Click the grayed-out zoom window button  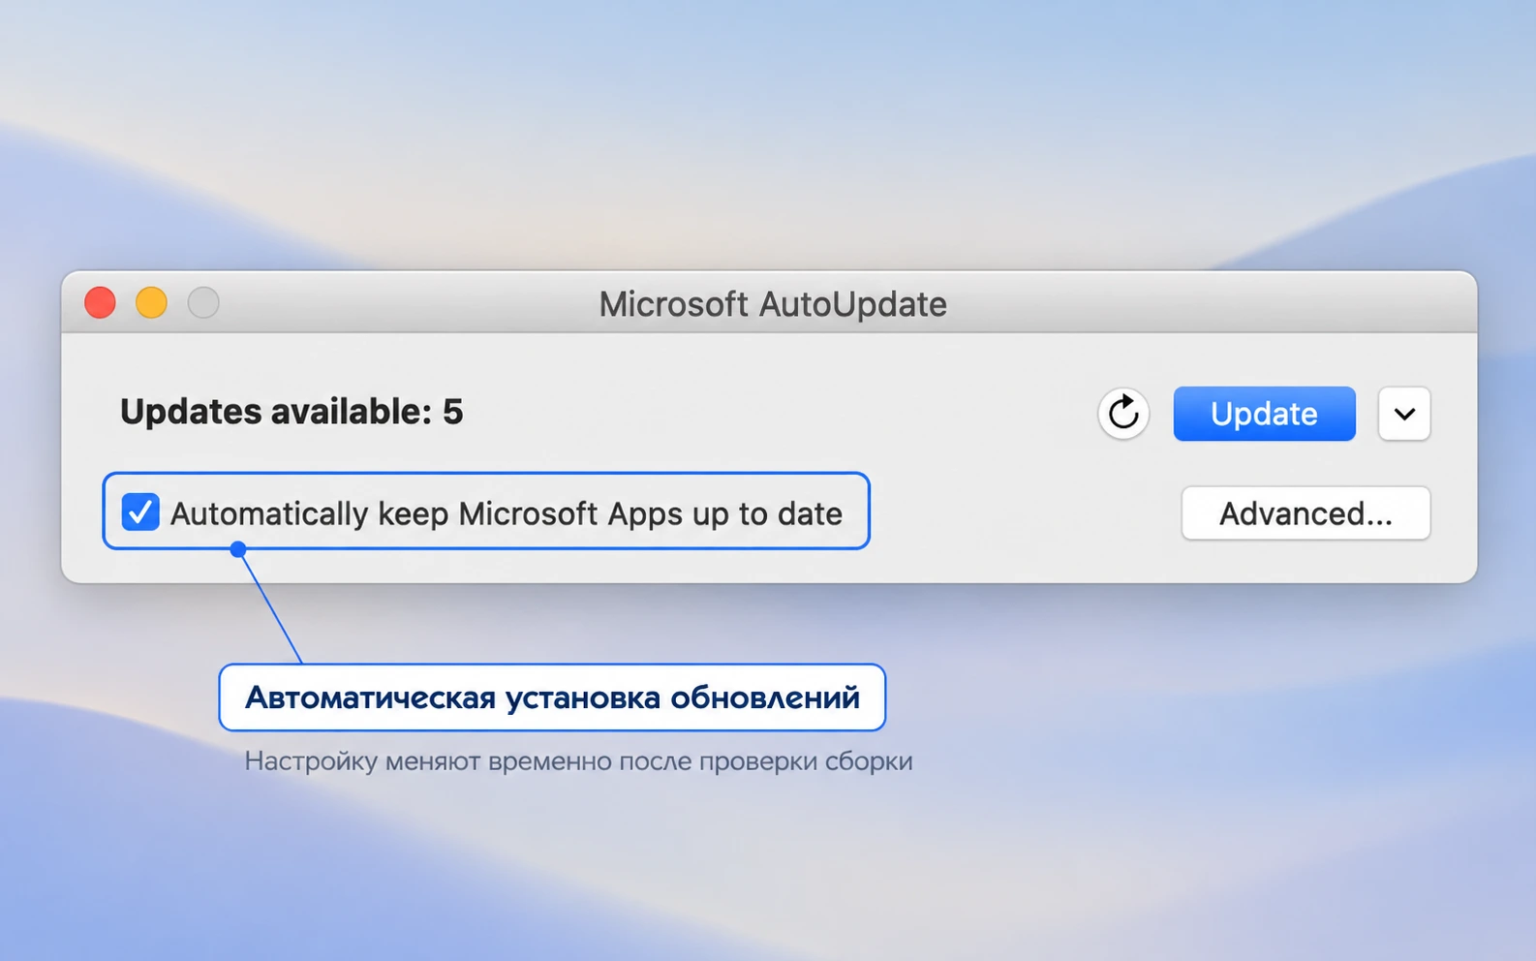click(203, 303)
